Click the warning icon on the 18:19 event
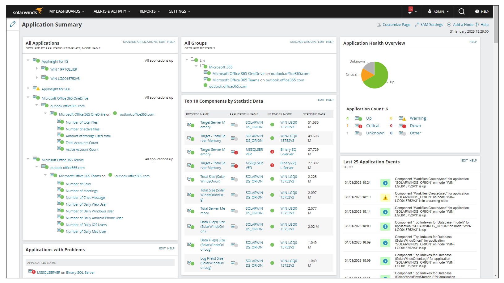The width and height of the screenshot is (504, 283). pos(385,198)
